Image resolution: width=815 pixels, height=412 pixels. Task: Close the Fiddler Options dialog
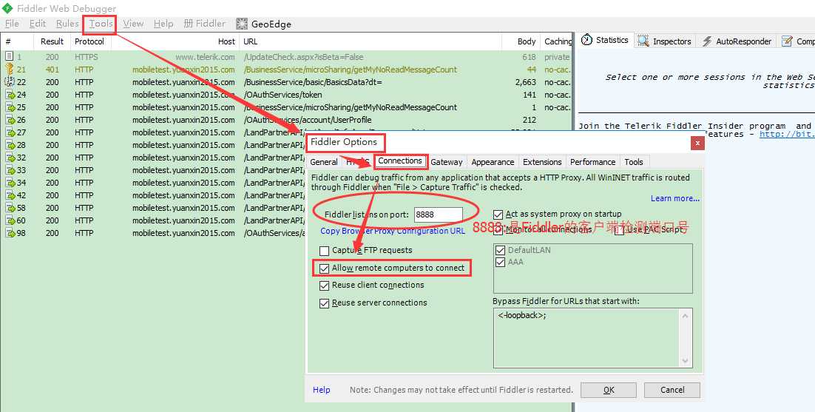(697, 143)
